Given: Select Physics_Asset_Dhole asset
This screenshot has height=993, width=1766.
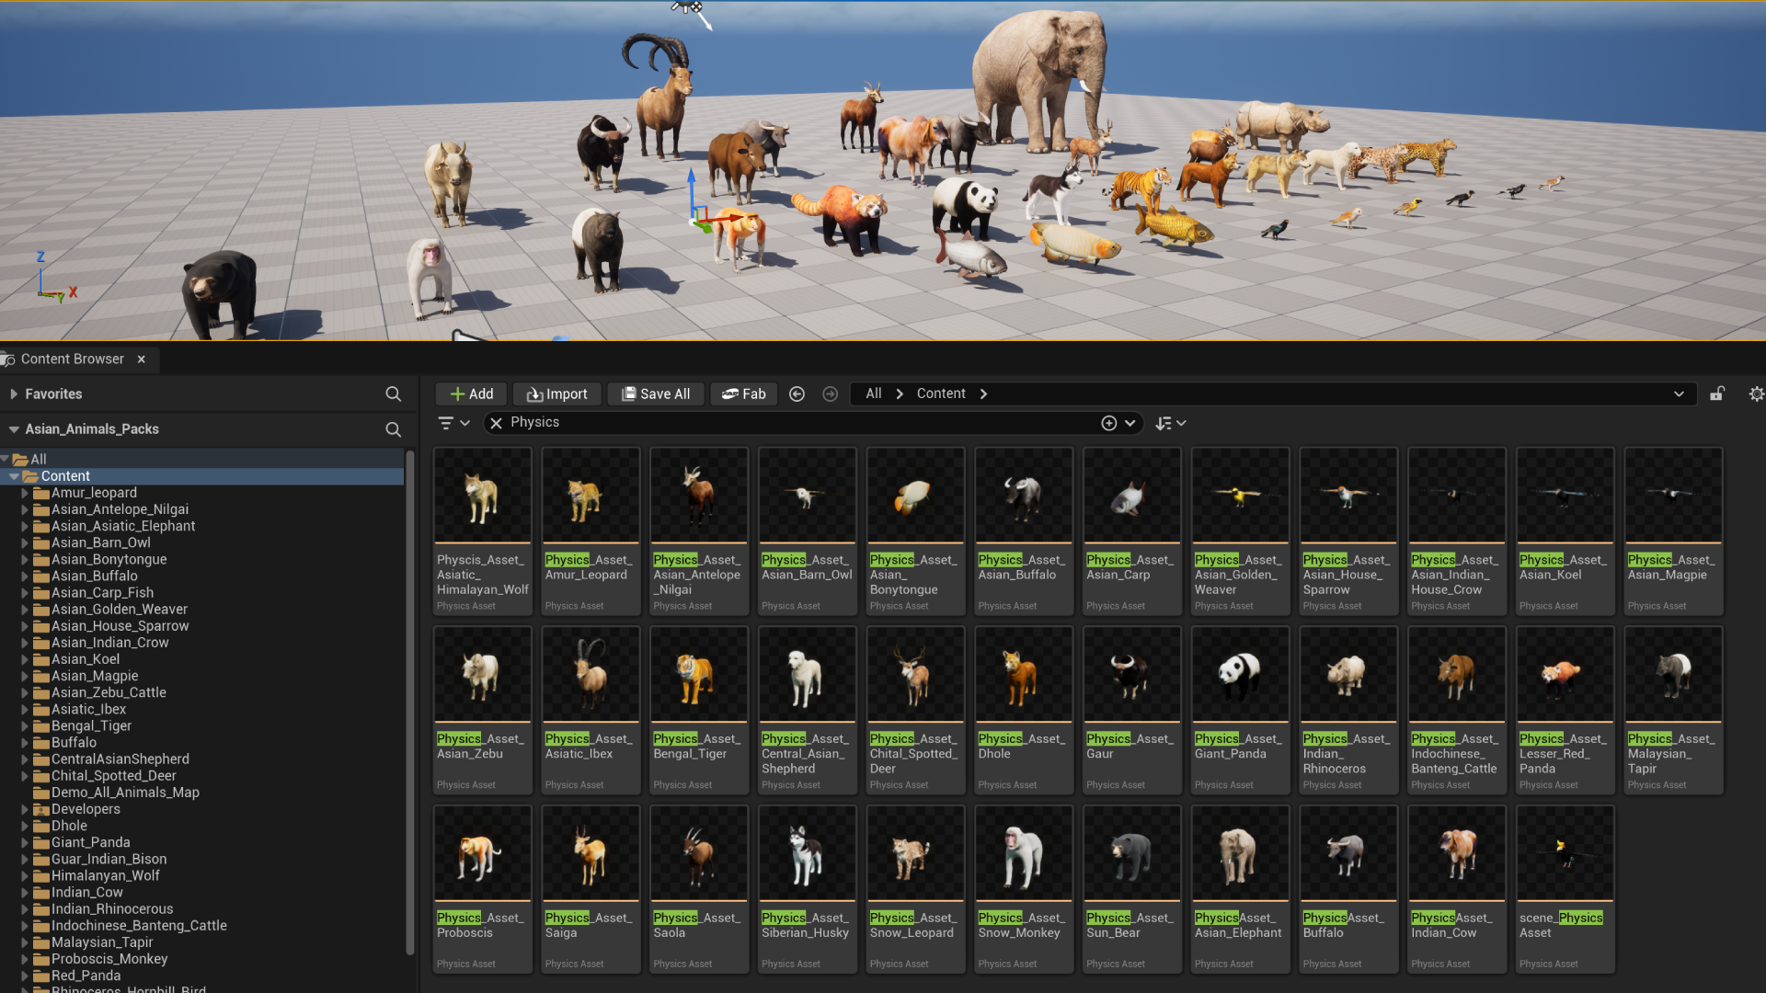Looking at the screenshot, I should (1024, 710).
